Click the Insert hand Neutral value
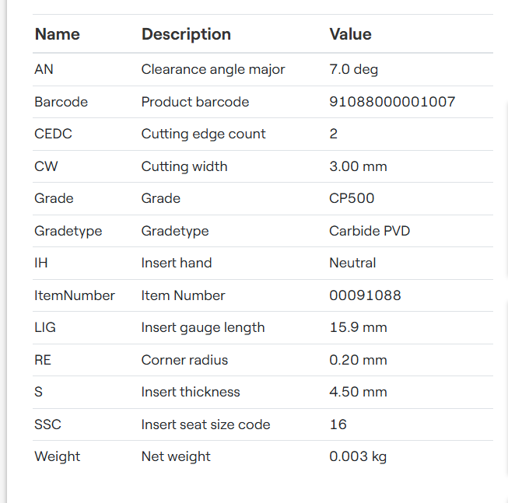Screen dimensions: 508x503 point(352,263)
